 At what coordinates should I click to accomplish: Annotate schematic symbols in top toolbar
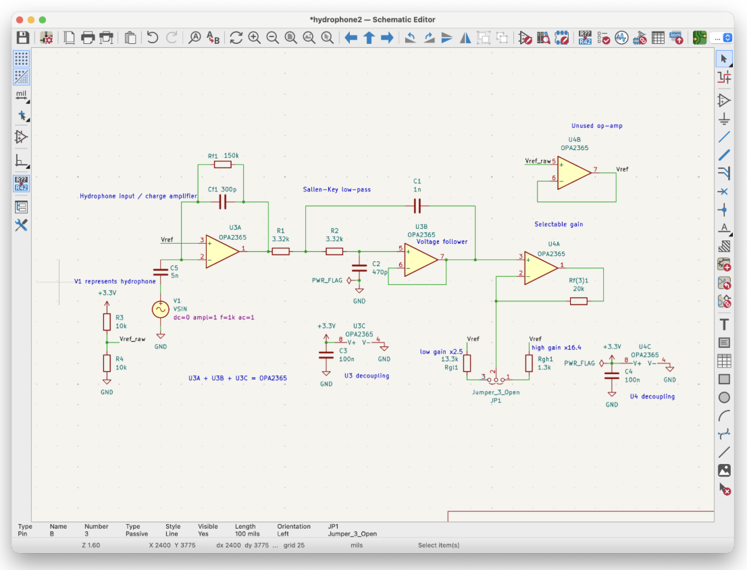[x=585, y=38]
